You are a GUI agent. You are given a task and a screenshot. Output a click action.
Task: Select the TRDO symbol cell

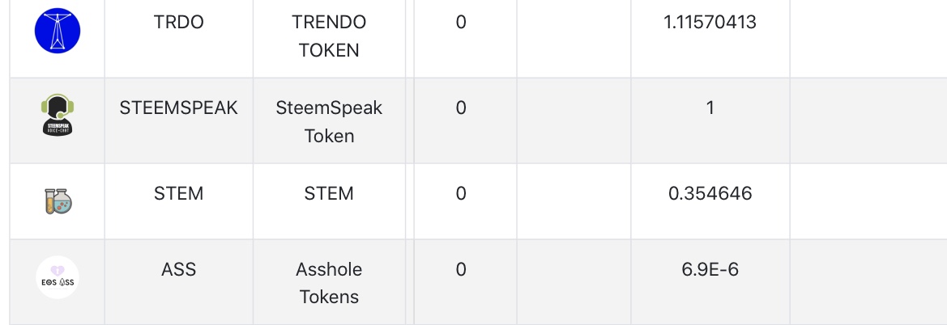(x=178, y=23)
